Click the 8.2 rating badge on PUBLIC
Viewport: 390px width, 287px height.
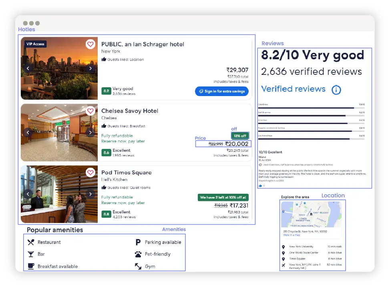click(x=106, y=91)
